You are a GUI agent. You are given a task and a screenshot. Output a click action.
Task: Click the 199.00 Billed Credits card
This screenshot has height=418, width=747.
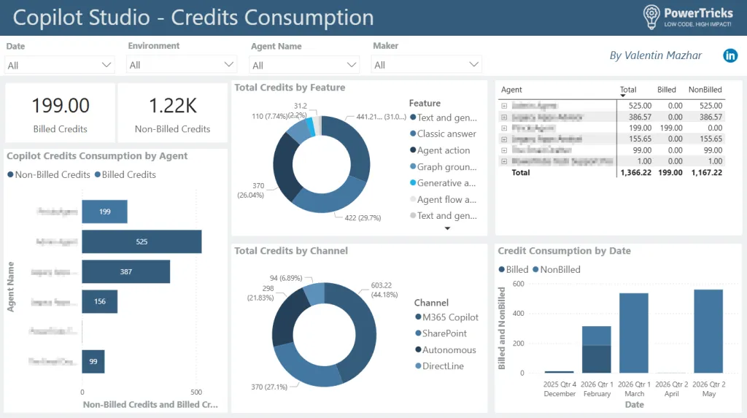pyautogui.click(x=60, y=113)
